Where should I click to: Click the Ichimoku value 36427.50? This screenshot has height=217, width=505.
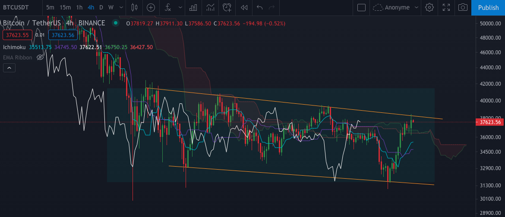pos(142,47)
